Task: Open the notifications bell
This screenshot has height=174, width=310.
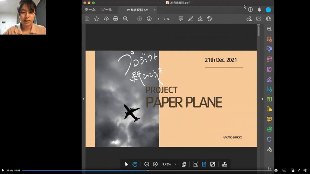Action: pyautogui.click(x=259, y=10)
